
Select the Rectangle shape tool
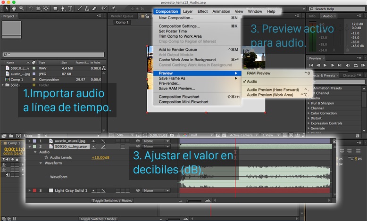coord(56,8)
